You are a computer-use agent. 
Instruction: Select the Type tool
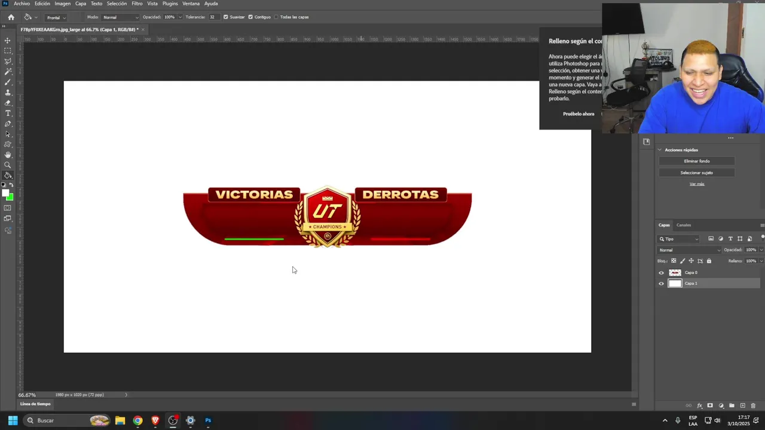coord(8,113)
